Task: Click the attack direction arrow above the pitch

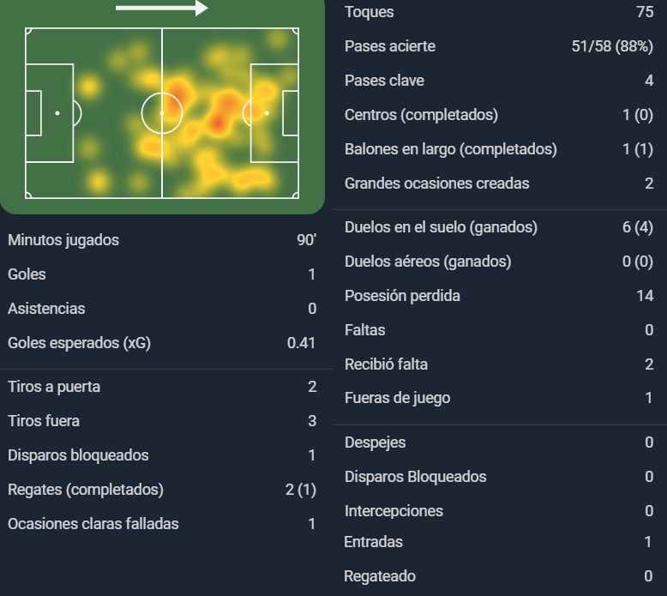Action: (x=162, y=8)
